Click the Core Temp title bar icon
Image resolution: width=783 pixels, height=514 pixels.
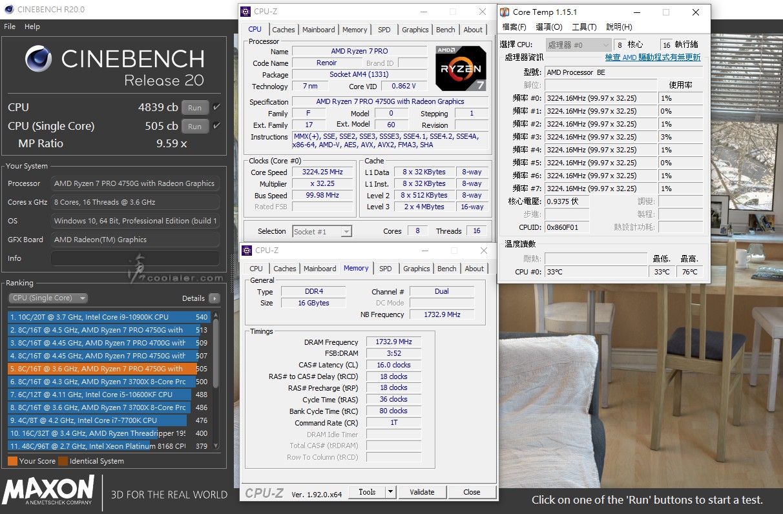click(x=504, y=12)
